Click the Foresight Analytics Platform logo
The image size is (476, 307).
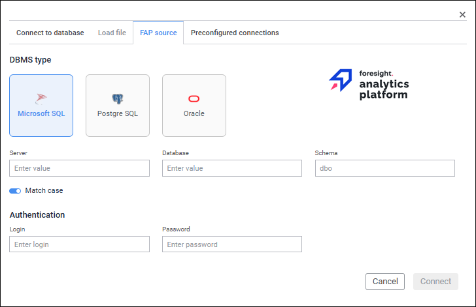(369, 85)
